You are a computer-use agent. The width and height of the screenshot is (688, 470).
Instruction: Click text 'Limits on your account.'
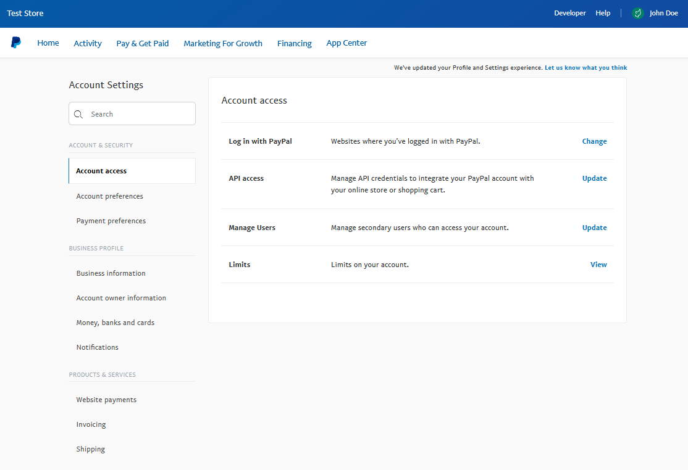pos(370,265)
